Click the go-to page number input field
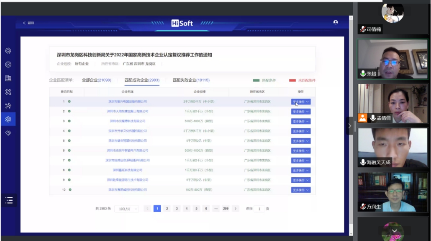Image resolution: width=431 pixels, height=241 pixels. coord(259,209)
